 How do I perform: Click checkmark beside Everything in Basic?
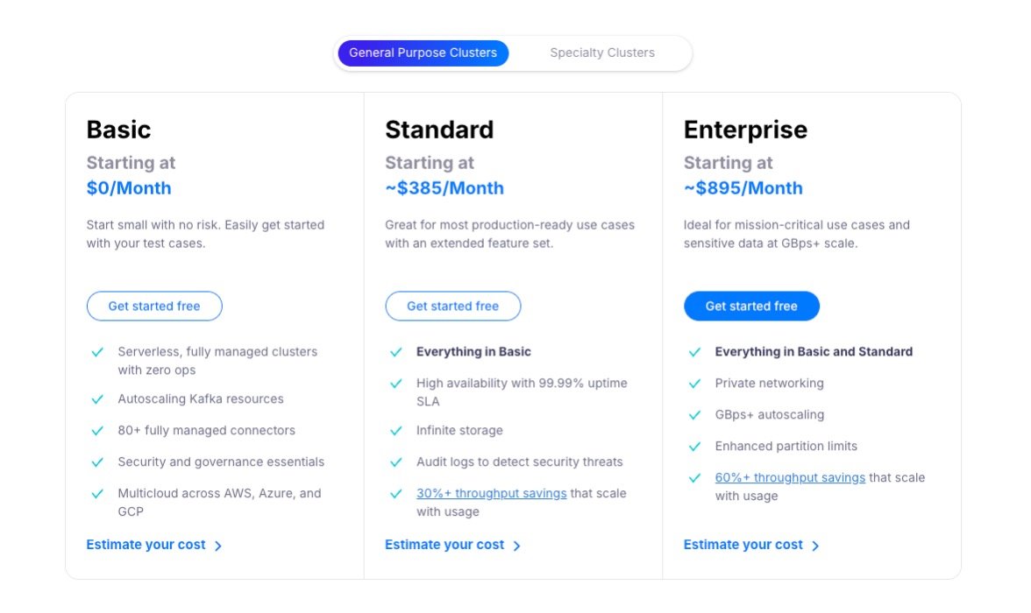coord(396,352)
